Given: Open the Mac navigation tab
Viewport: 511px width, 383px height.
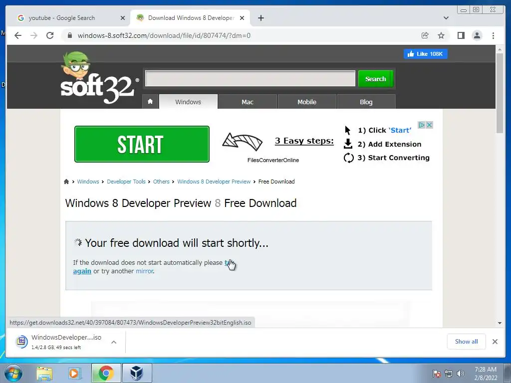Looking at the screenshot, I should (x=248, y=102).
